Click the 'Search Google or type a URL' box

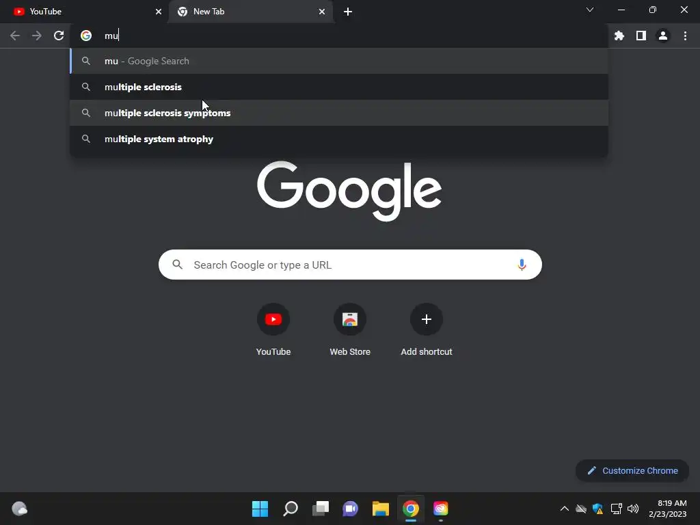[350, 265]
